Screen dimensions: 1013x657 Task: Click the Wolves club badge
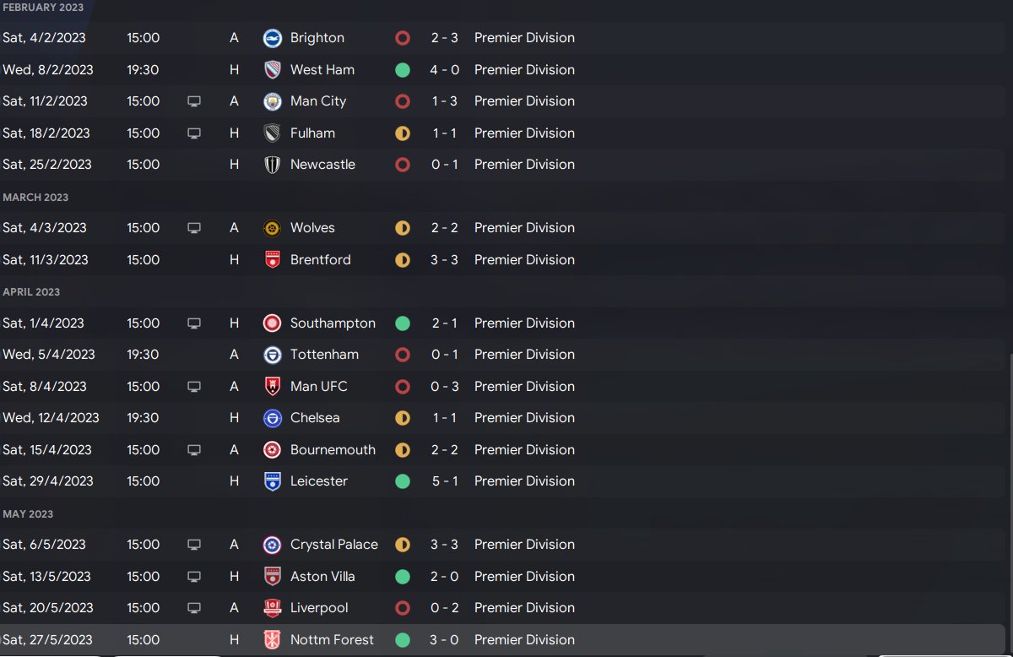[x=272, y=228]
